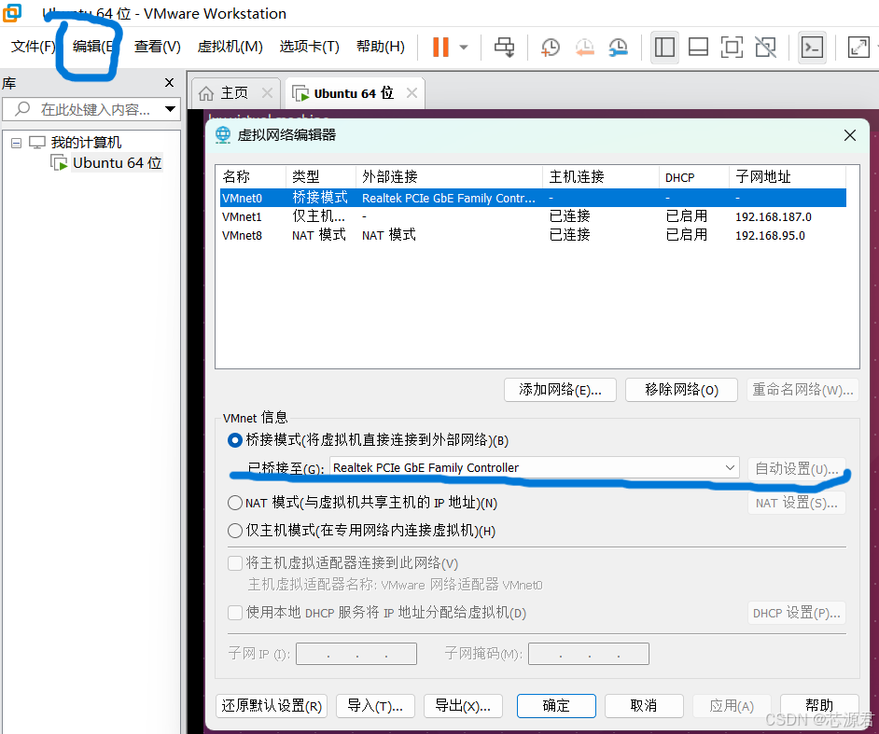Viewport: 879px width, 734px height.
Task: Select the VMnet1 network row
Action: pyautogui.click(x=533, y=216)
